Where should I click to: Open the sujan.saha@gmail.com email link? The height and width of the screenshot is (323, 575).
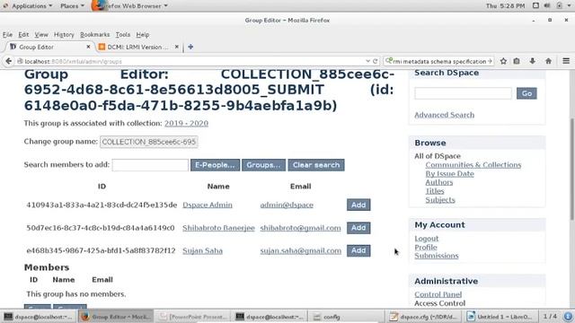[301, 250]
